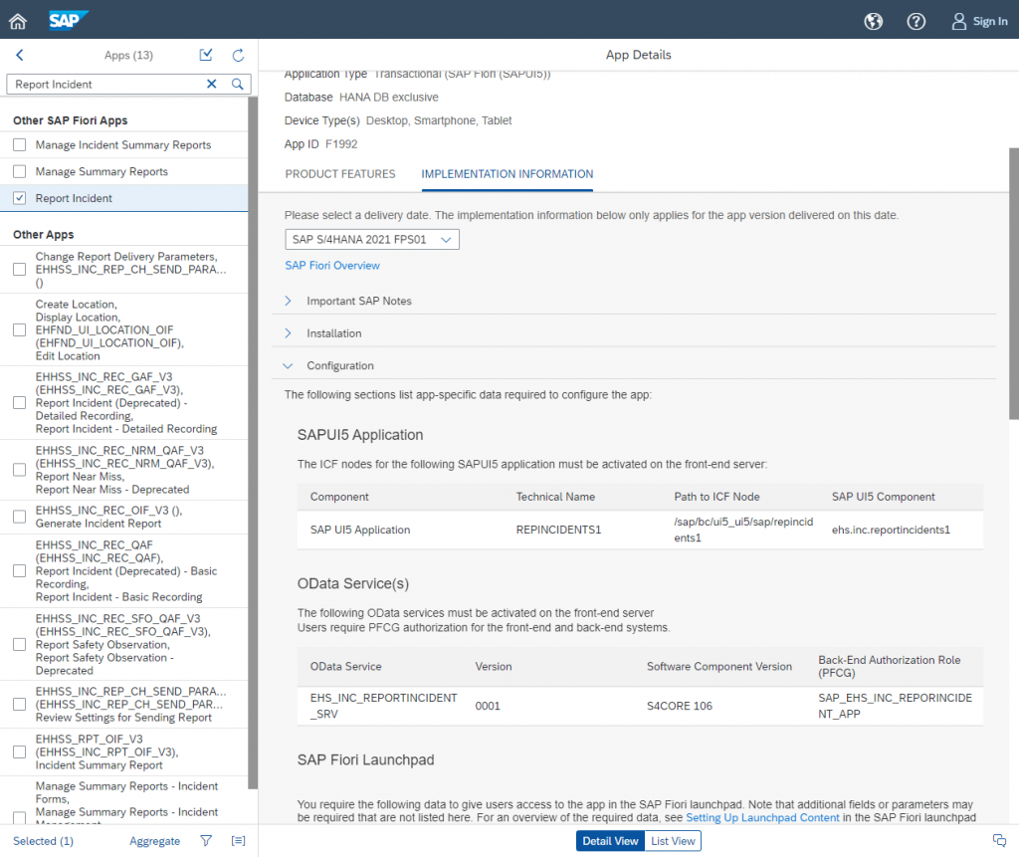The width and height of the screenshot is (1019, 857).
Task: Click the list settings icon in the footer
Action: click(x=239, y=841)
